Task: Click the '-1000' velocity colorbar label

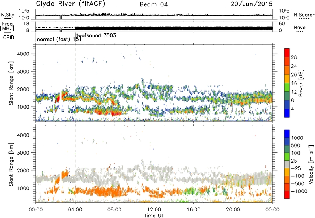Action: [x=299, y=191]
